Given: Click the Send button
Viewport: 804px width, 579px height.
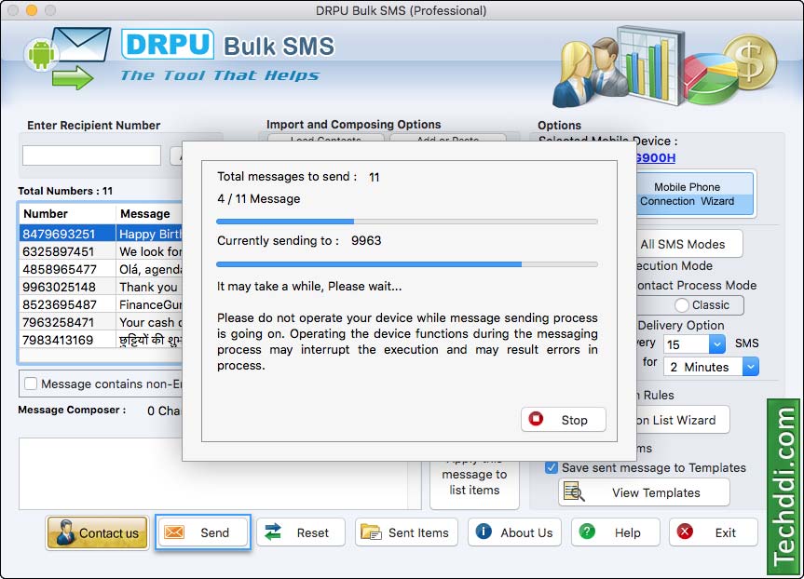Looking at the screenshot, I should pyautogui.click(x=203, y=532).
